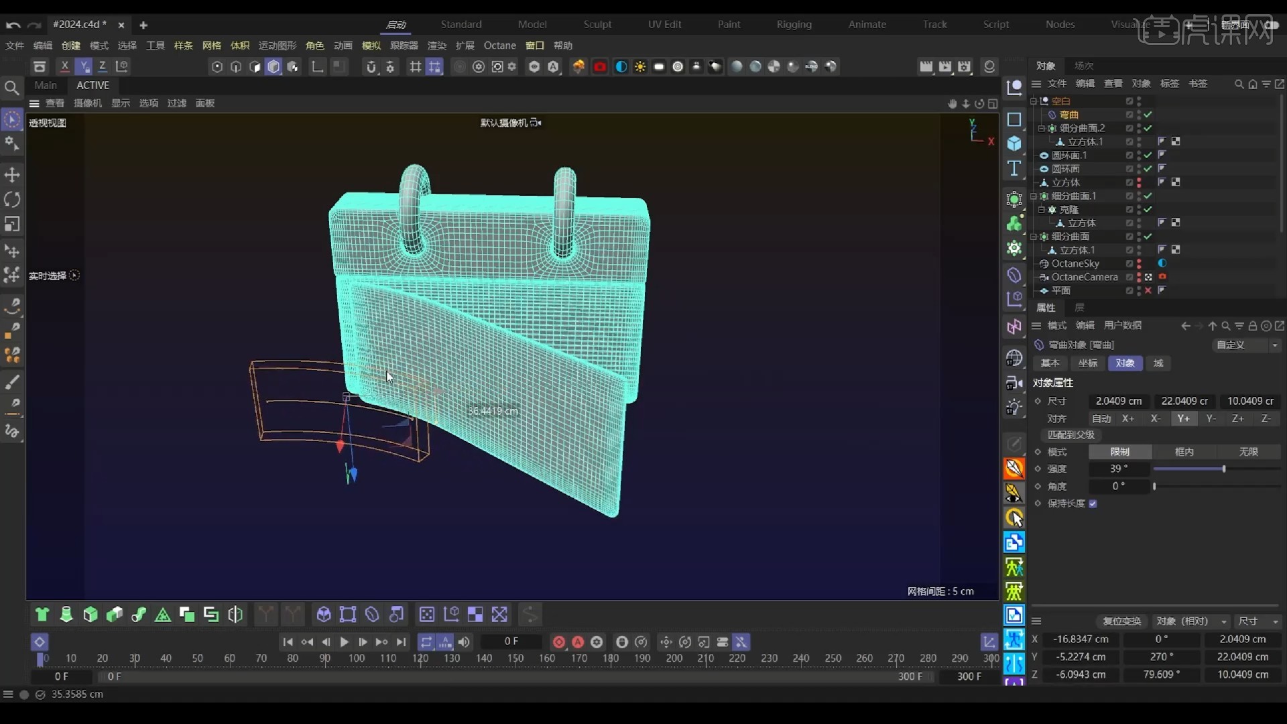Switch to the 坐标 attribute tab
This screenshot has height=724, width=1287.
(x=1088, y=363)
